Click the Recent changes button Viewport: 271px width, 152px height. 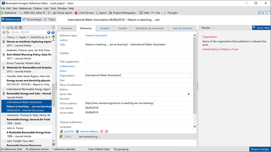coord(260,149)
